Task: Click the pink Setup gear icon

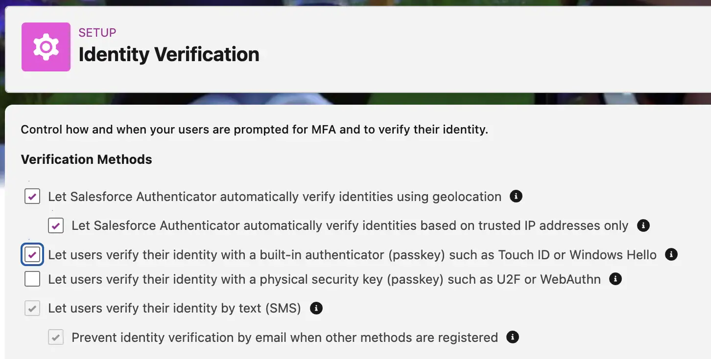Action: (46, 47)
